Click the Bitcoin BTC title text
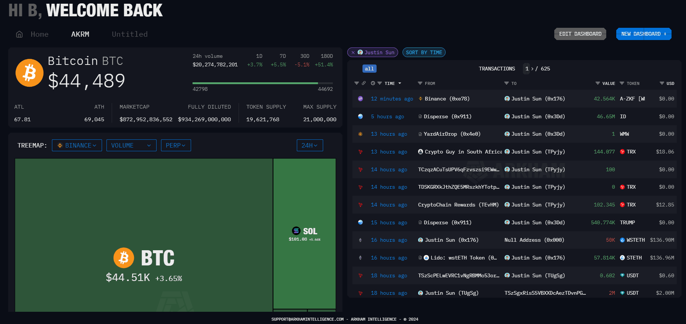The height and width of the screenshot is (324, 686). coord(85,61)
